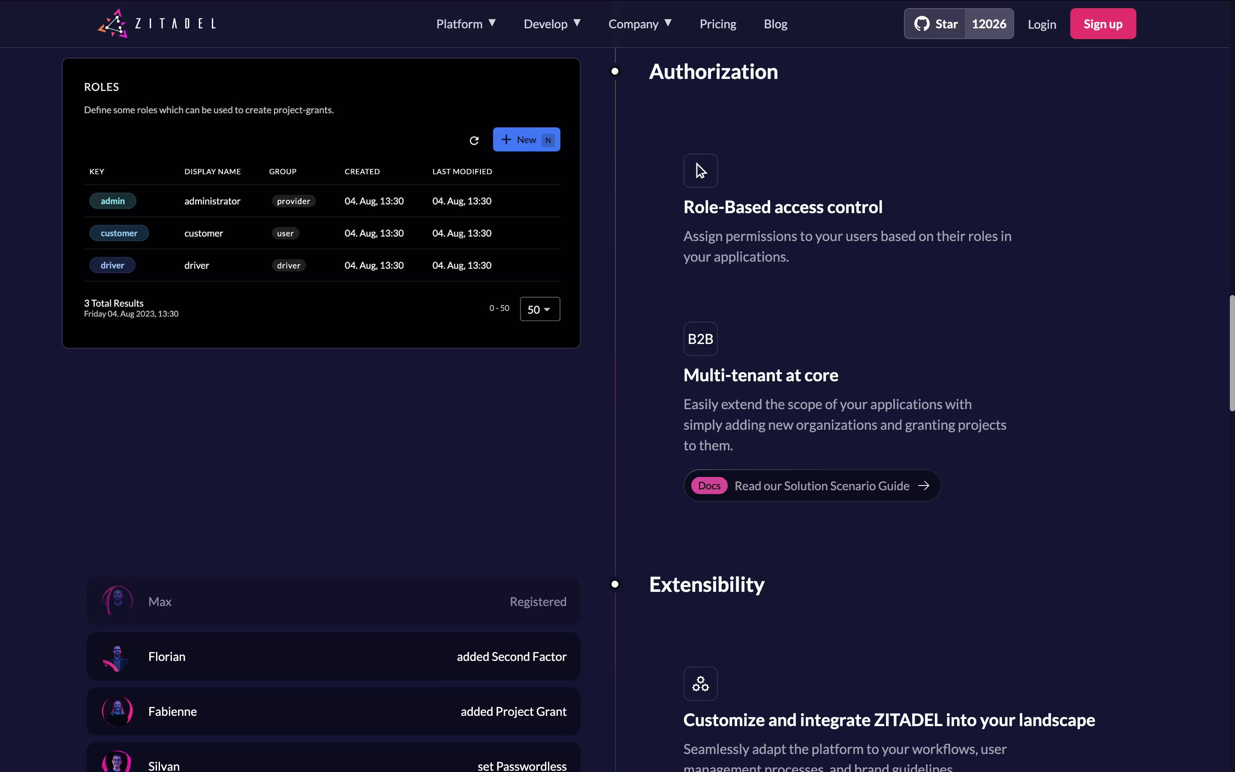Click the B2B icon box
Image resolution: width=1235 pixels, height=772 pixels.
pos(700,339)
